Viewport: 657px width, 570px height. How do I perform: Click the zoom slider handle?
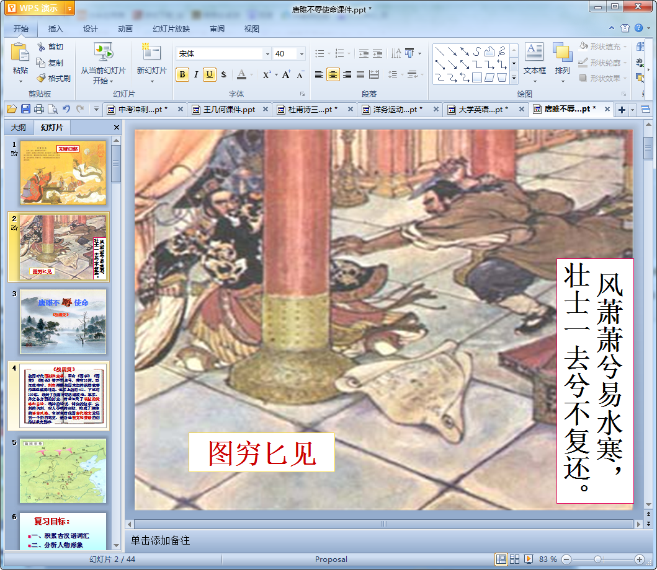tap(598, 559)
